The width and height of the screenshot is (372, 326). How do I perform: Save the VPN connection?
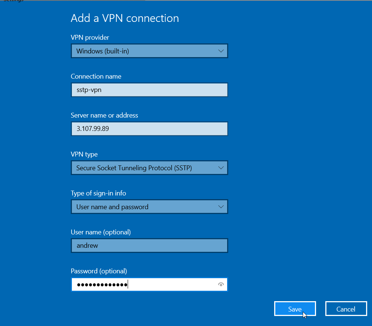(295, 309)
